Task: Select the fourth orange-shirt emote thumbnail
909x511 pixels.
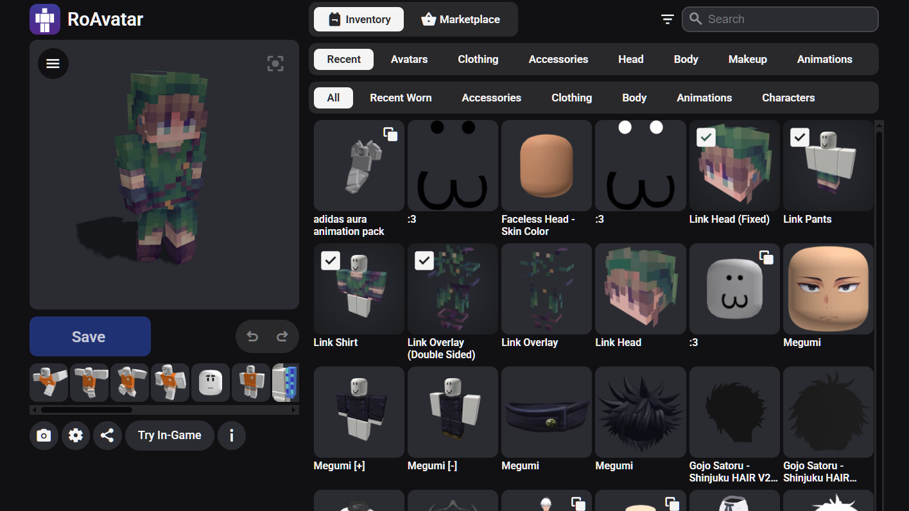Action: coord(170,383)
